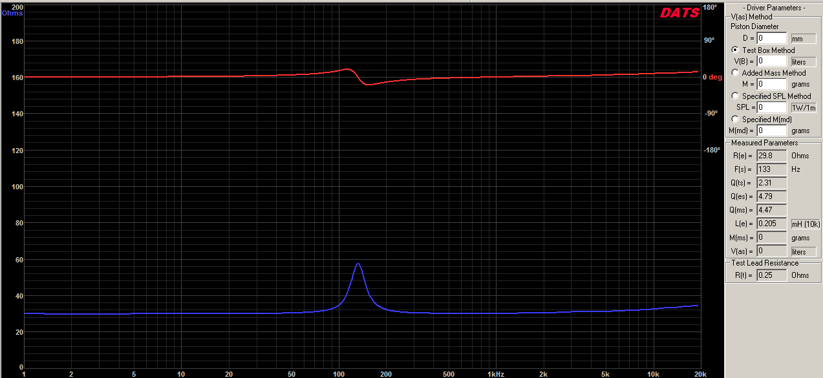823x378 pixels.
Task: Click the '100' impedance axis label
Action: (17, 187)
